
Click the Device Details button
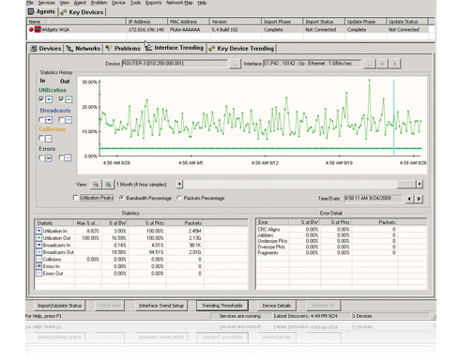(277, 306)
